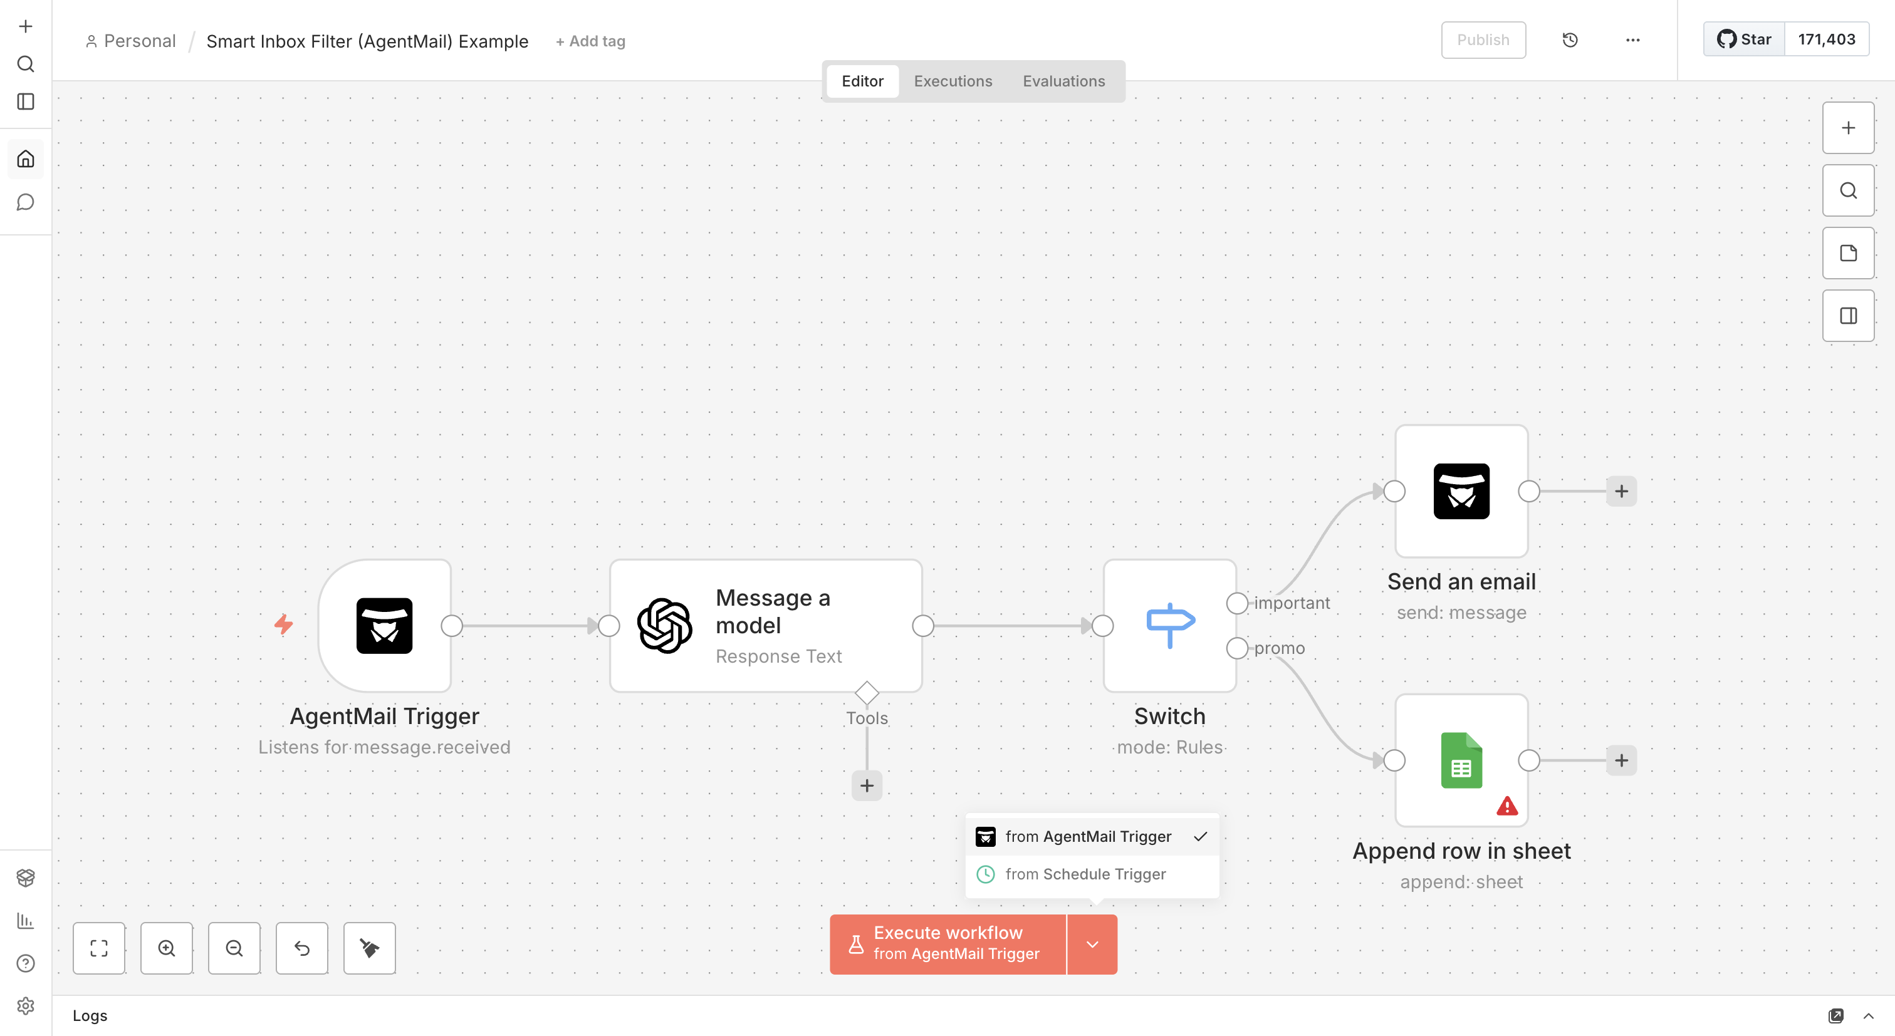Open the Personal project breadcrumb
The width and height of the screenshot is (1895, 1036).
130,41
